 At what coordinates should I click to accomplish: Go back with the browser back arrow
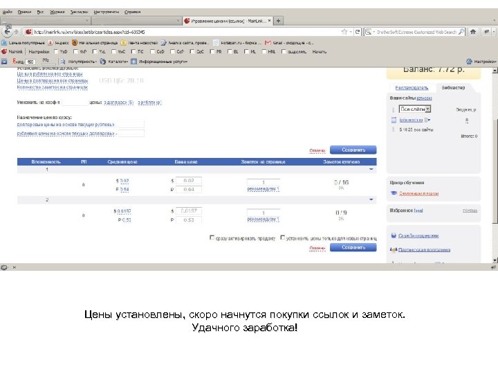pyautogui.click(x=7, y=32)
